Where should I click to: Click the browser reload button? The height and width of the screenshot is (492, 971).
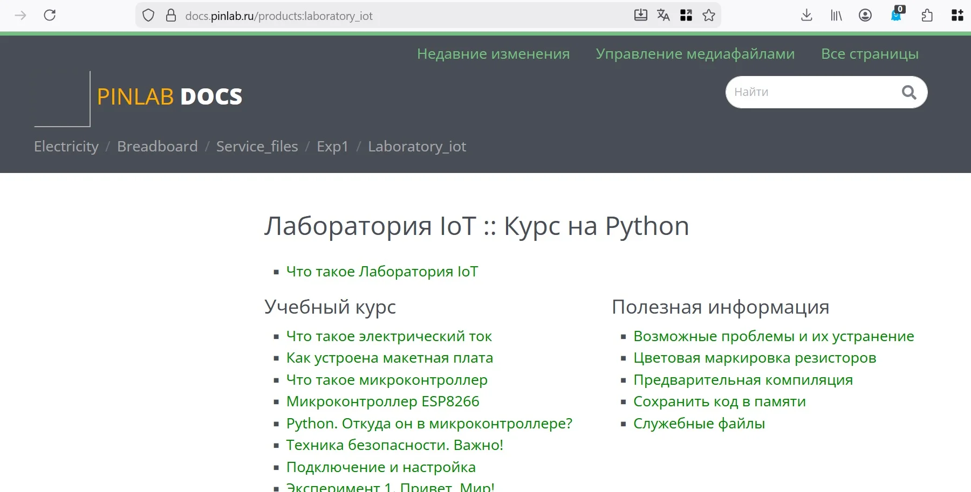pyautogui.click(x=50, y=15)
